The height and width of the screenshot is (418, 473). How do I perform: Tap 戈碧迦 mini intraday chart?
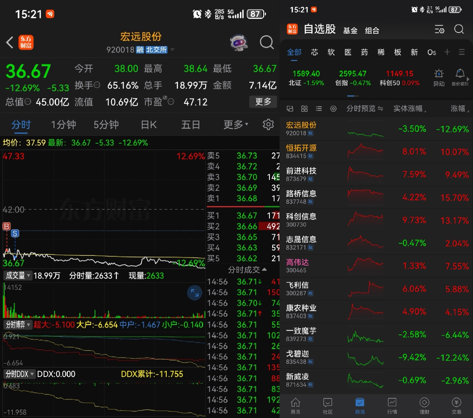(x=366, y=357)
